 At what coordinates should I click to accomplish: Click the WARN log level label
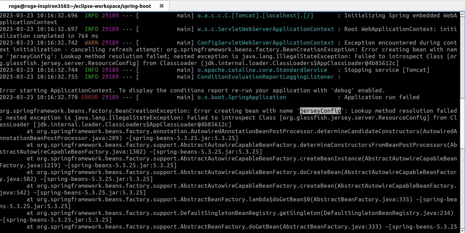tap(92, 43)
